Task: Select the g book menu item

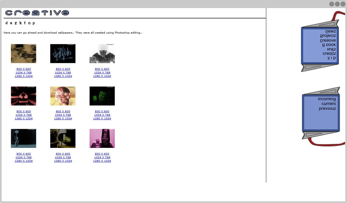Action: coord(329,45)
